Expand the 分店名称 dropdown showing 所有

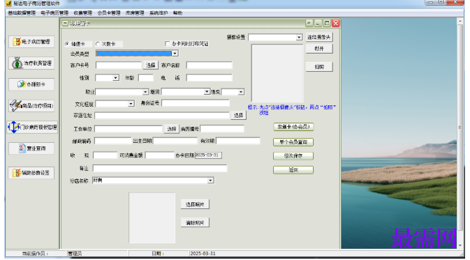210,181
